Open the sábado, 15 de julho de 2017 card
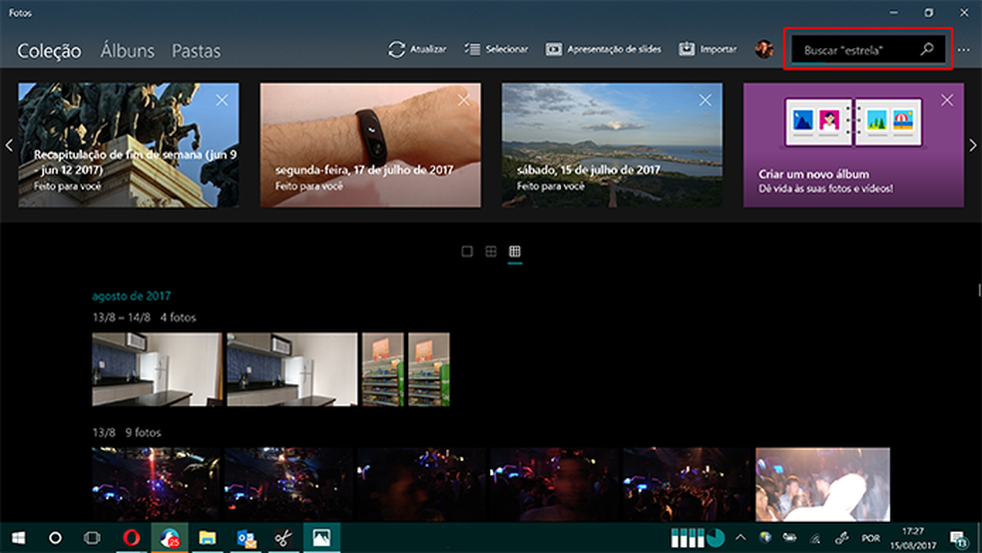Screen dimensions: 982x553 coord(612,146)
